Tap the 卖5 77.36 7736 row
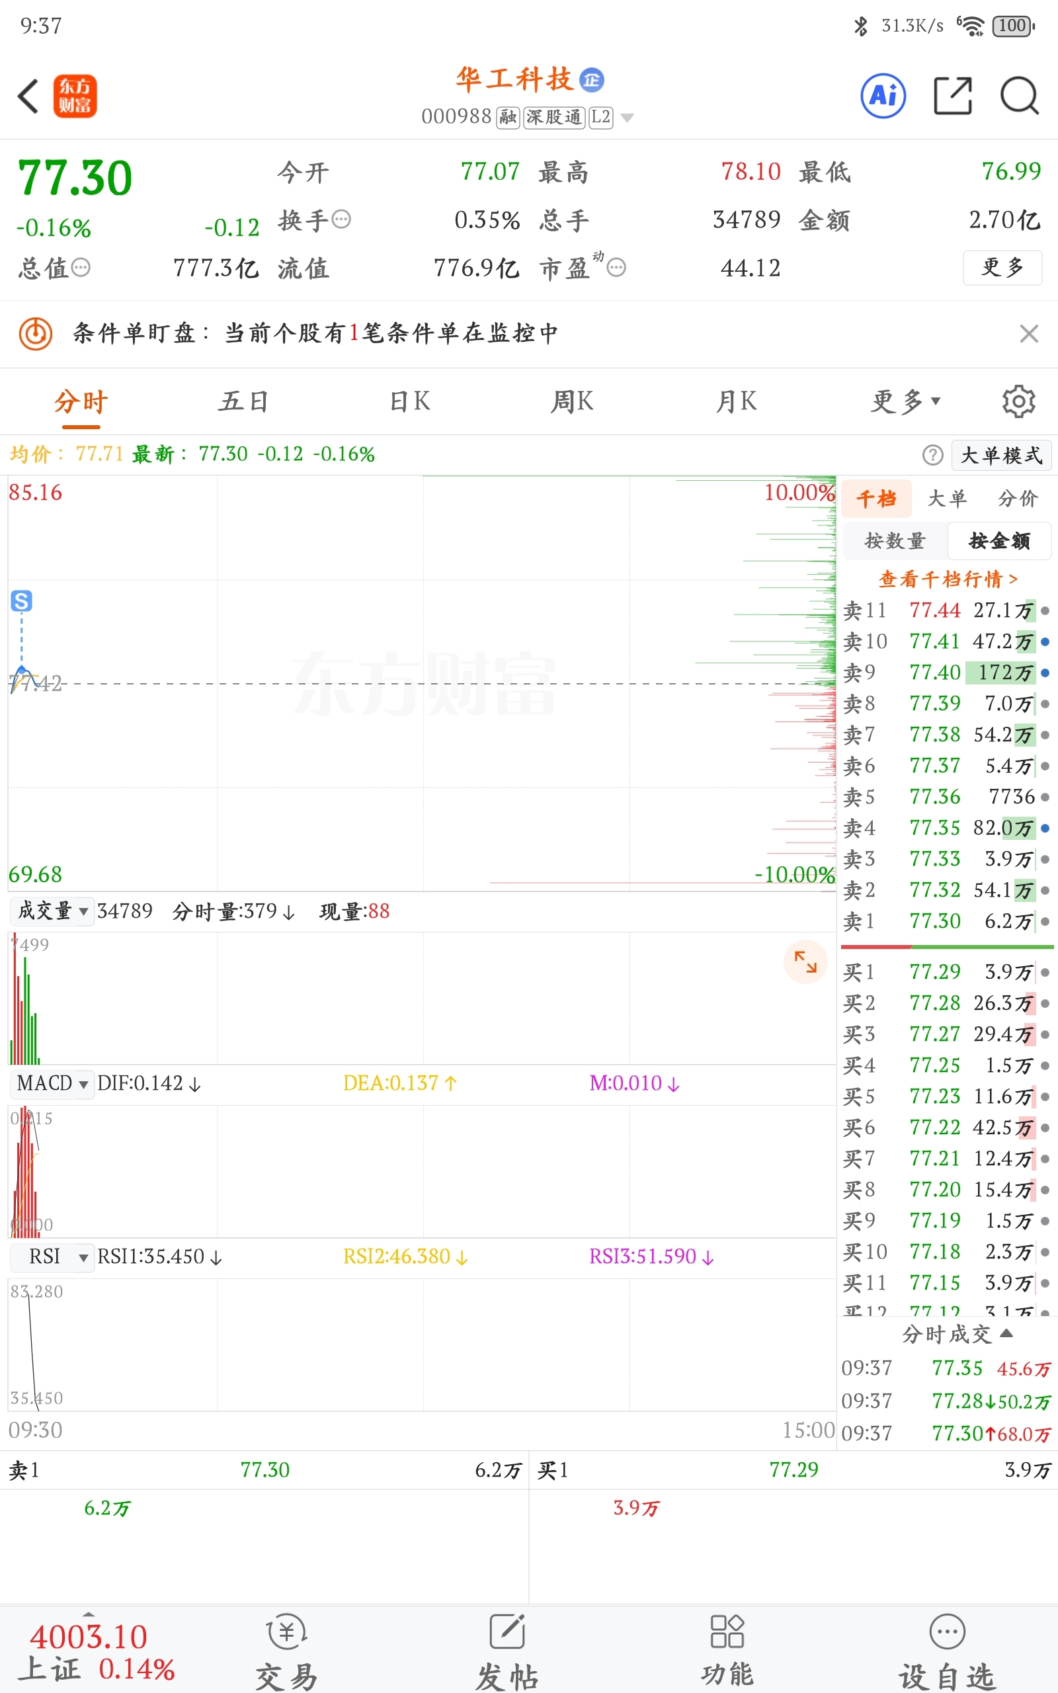Image resolution: width=1058 pixels, height=1693 pixels. coord(946,797)
